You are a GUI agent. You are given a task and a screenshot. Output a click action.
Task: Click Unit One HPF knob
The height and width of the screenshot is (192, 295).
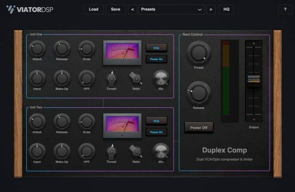coord(87,79)
